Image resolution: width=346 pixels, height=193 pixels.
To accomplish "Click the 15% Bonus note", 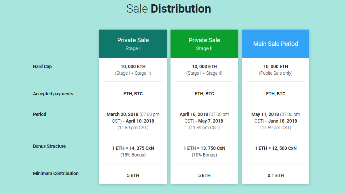I will (x=133, y=155).
